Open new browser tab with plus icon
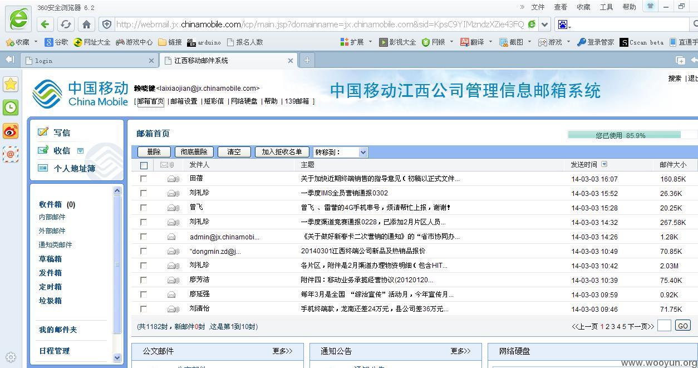 [x=307, y=60]
